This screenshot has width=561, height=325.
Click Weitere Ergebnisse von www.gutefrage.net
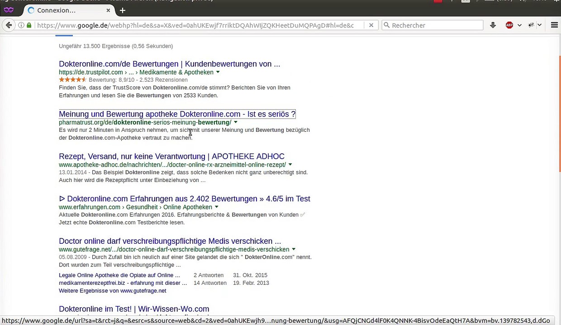pos(112,291)
